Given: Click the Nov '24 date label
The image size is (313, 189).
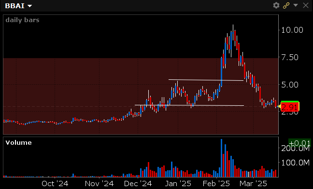Looking at the screenshot, I should 99,184.
